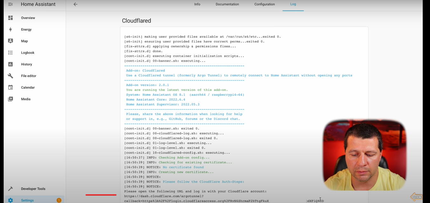
Task: Open the Configuration tab
Action: pos(265,4)
